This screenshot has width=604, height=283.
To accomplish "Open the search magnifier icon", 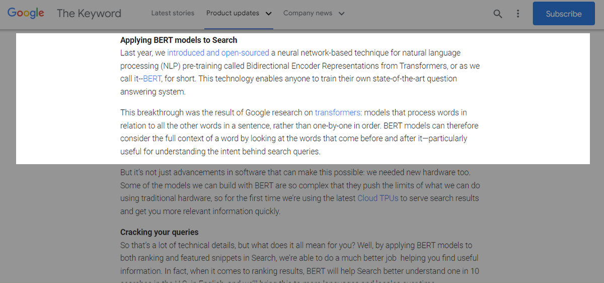I will tap(498, 14).
